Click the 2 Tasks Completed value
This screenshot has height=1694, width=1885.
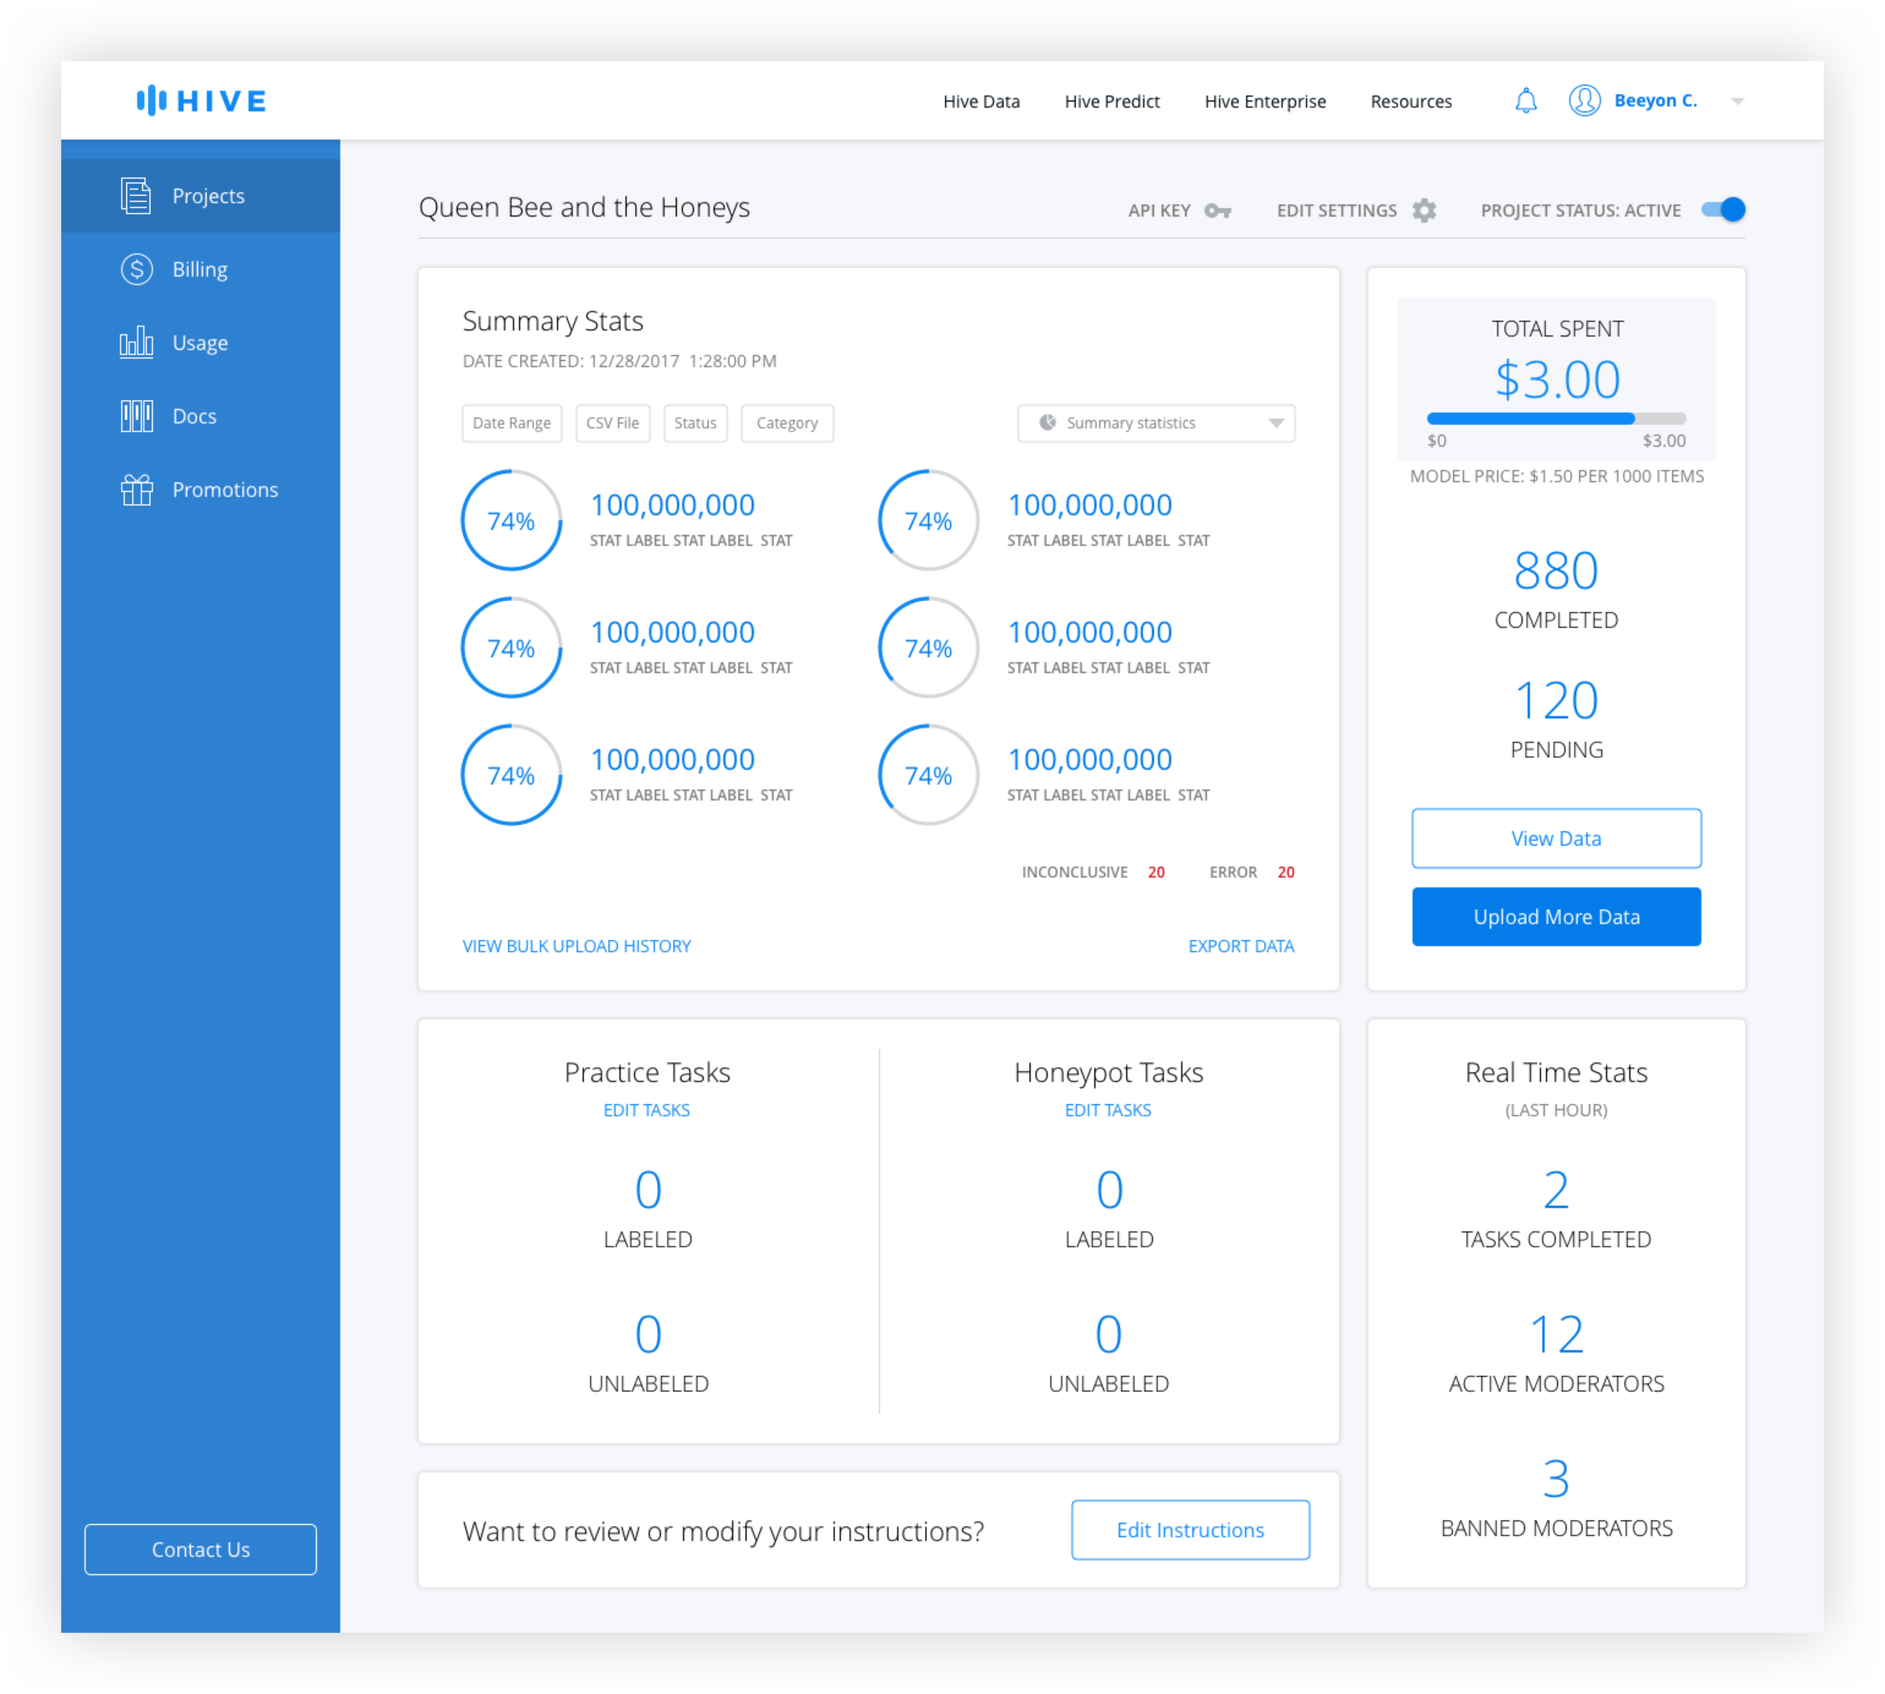click(1556, 1190)
